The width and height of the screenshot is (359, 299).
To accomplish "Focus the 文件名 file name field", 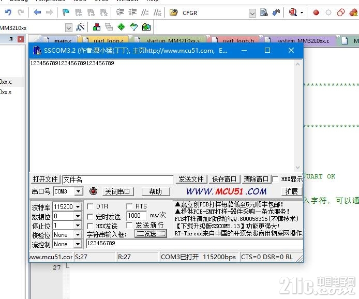I will pos(117,180).
